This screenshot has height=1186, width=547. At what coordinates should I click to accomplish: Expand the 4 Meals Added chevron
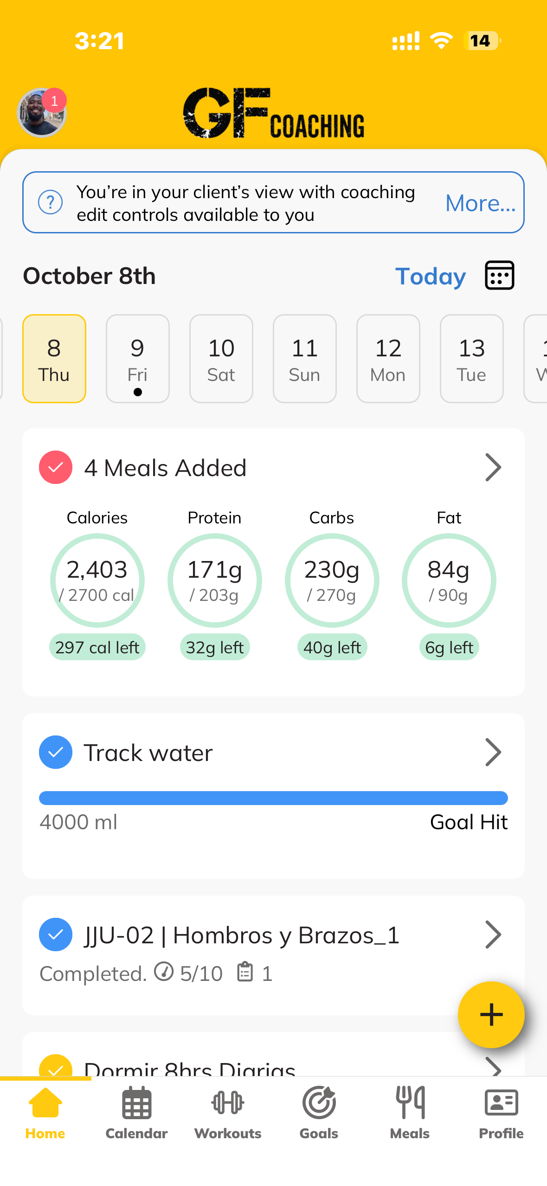click(x=493, y=467)
